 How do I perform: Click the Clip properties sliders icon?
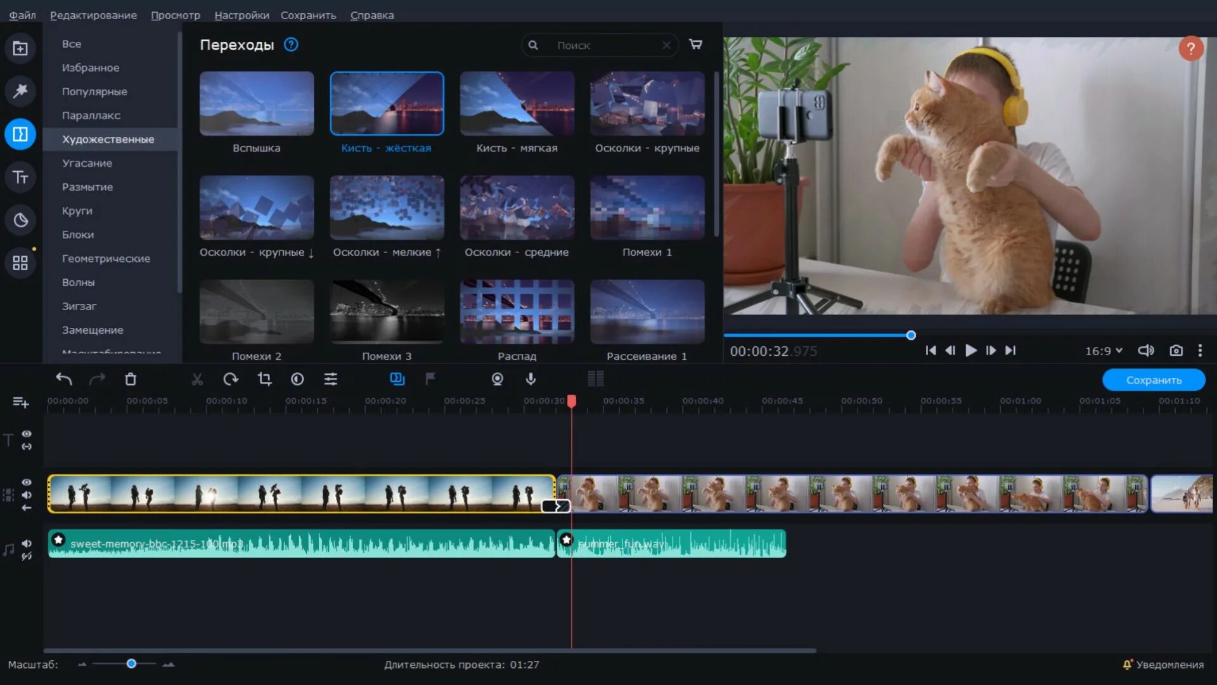tap(332, 379)
